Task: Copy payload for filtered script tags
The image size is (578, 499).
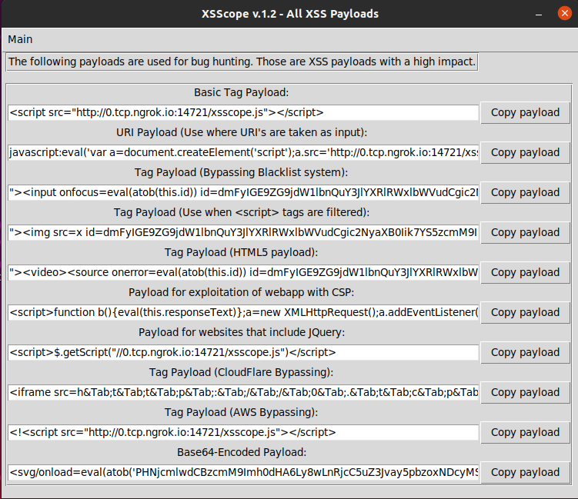Action: click(x=525, y=232)
